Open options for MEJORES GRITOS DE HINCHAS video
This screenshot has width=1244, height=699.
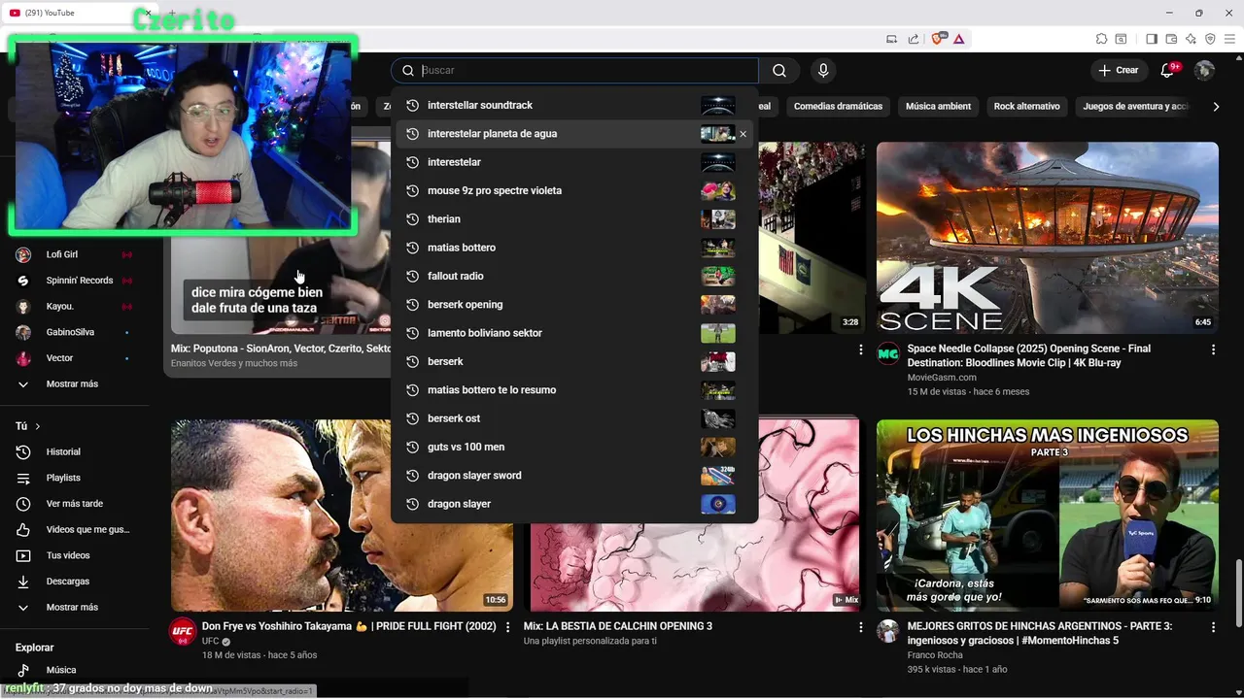pos(1213,627)
